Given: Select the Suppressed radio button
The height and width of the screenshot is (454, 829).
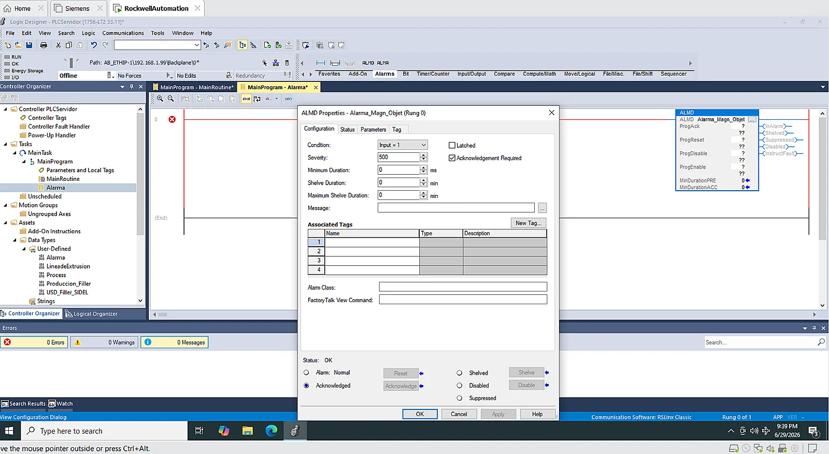Looking at the screenshot, I should pos(459,398).
